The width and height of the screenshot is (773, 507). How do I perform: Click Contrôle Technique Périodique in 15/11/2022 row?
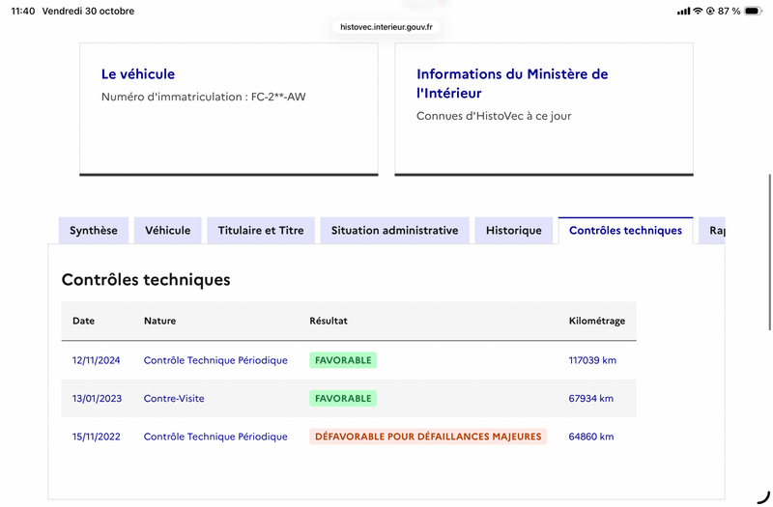coord(215,437)
